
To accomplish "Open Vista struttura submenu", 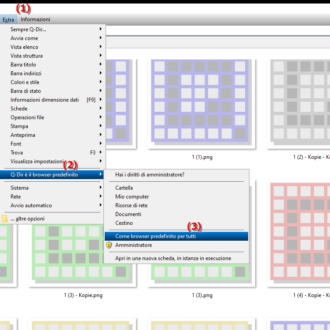I will click(52, 56).
